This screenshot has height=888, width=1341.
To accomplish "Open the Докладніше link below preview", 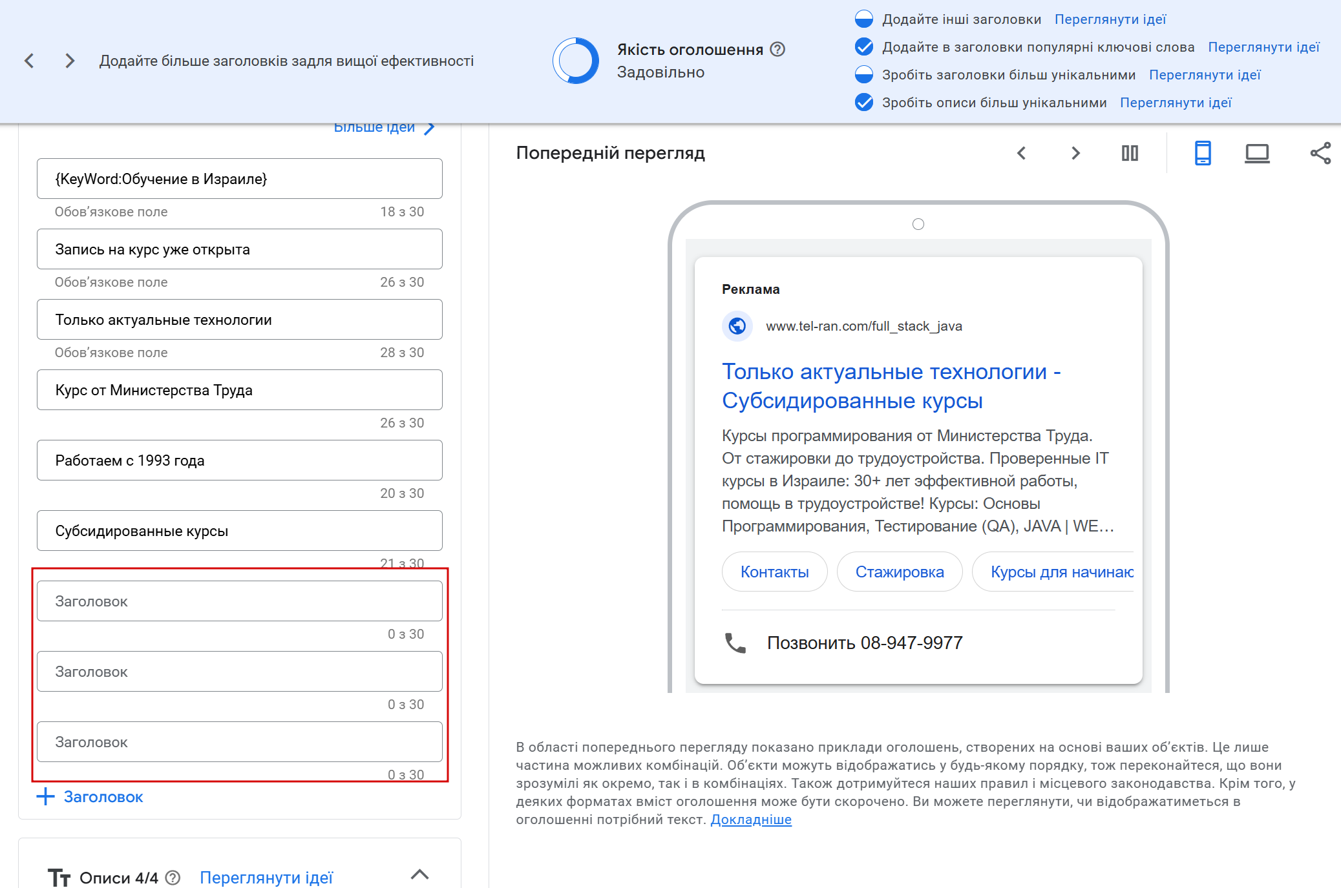I will [751, 820].
